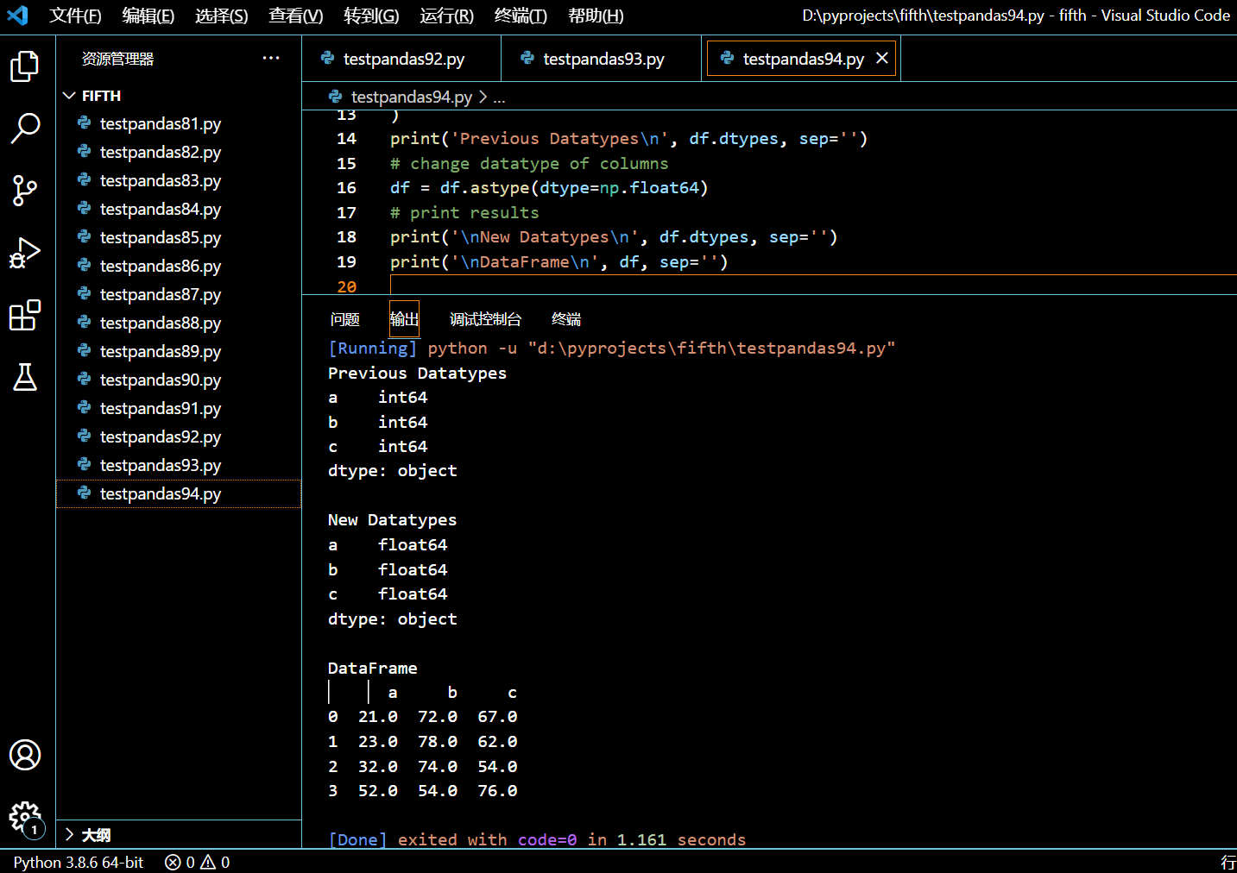The height and width of the screenshot is (873, 1237).
Task: Click Python 3.8.6 64-bit interpreter selector
Action: coord(79,862)
